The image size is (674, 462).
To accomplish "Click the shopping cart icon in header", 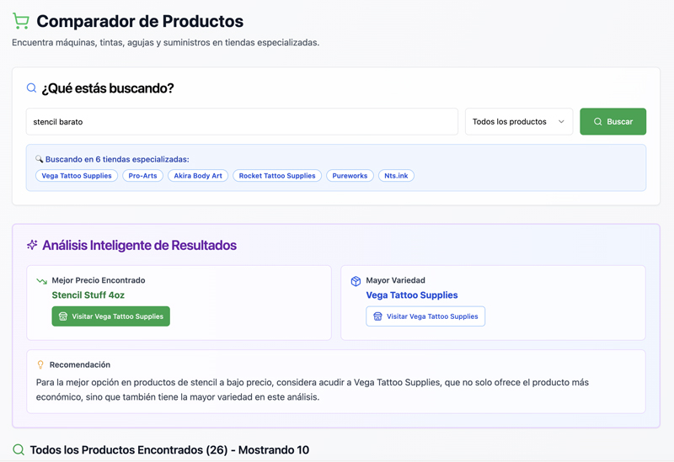I will pos(21,22).
